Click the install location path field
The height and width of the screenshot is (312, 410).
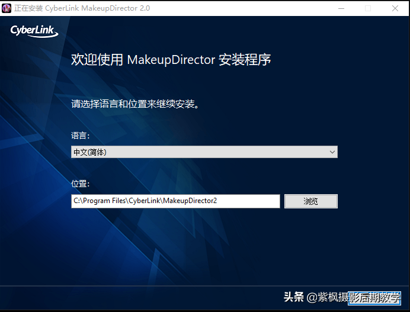click(175, 201)
